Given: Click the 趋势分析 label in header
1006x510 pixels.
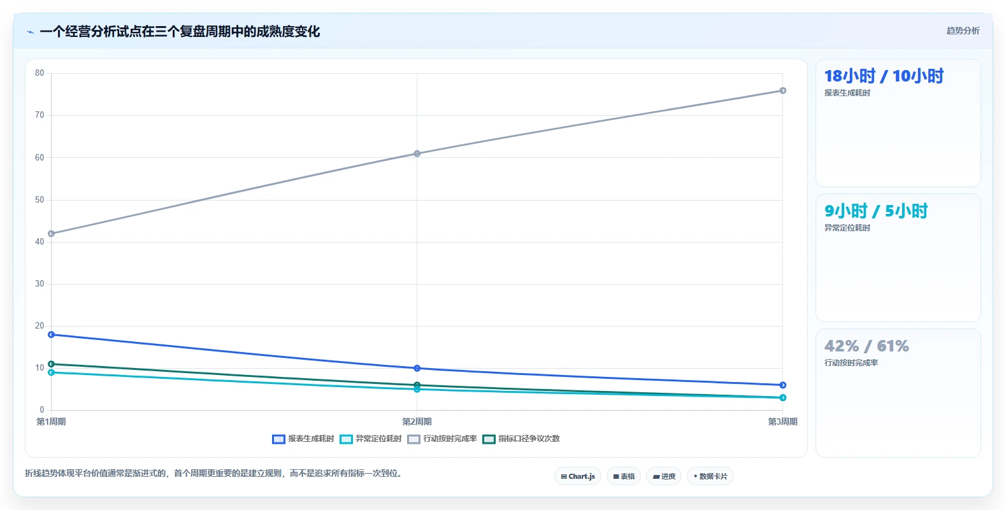Looking at the screenshot, I should tap(963, 31).
